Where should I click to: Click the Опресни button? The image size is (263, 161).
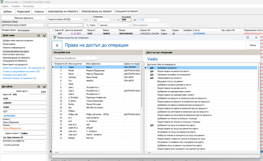[39, 12]
